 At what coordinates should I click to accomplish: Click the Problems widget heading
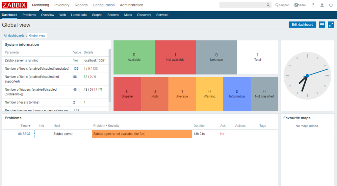(13, 118)
